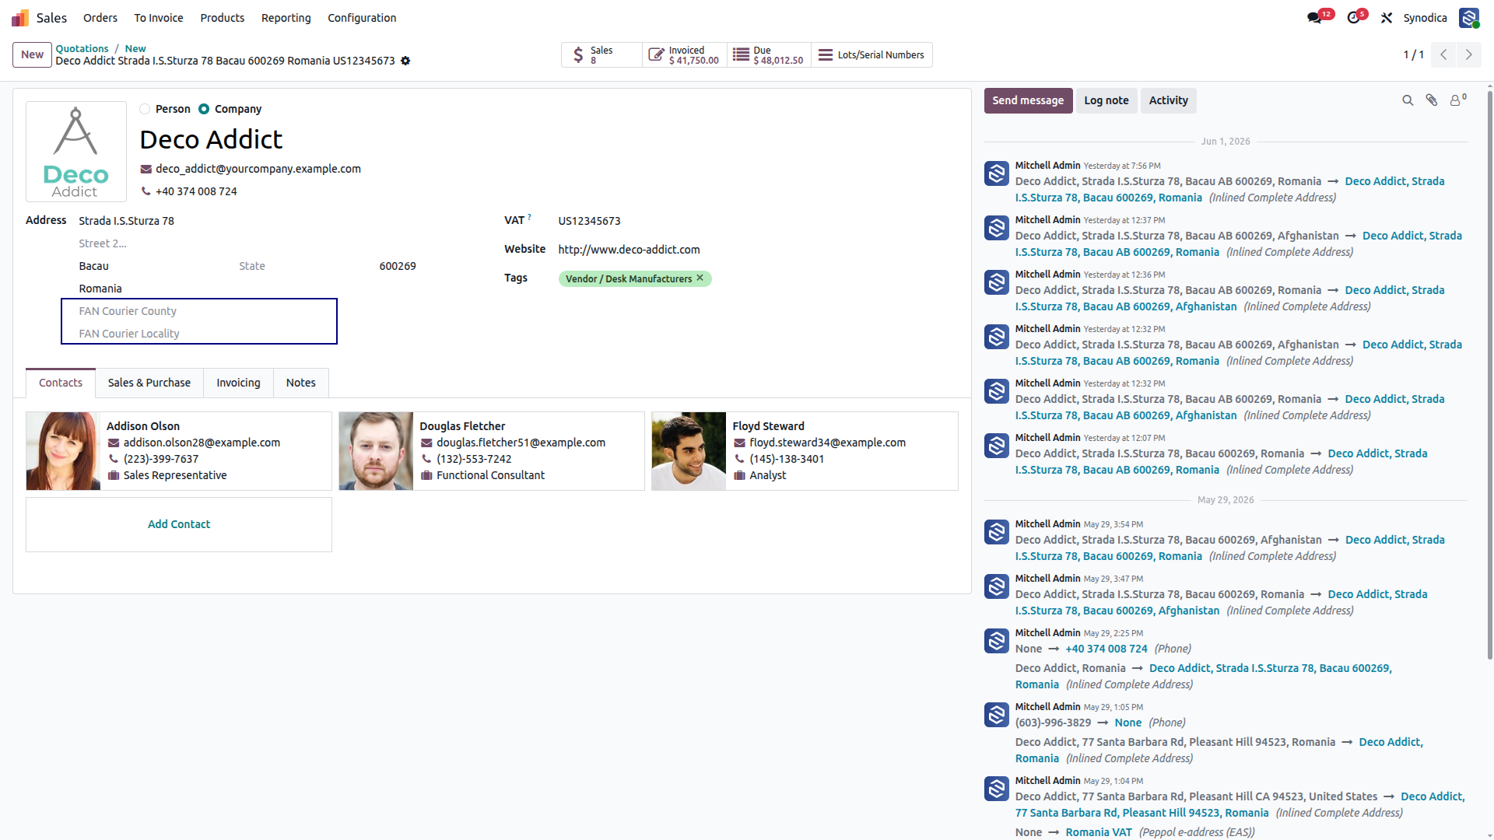Screen dimensions: 1494x840
Task: Open the Configuration menu
Action: [362, 18]
